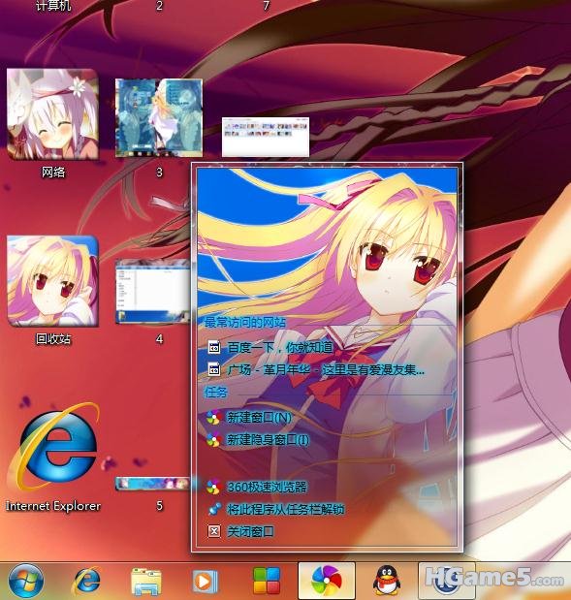Launch Internet Explorer from the taskbar
The height and width of the screenshot is (600, 571).
[x=87, y=582]
